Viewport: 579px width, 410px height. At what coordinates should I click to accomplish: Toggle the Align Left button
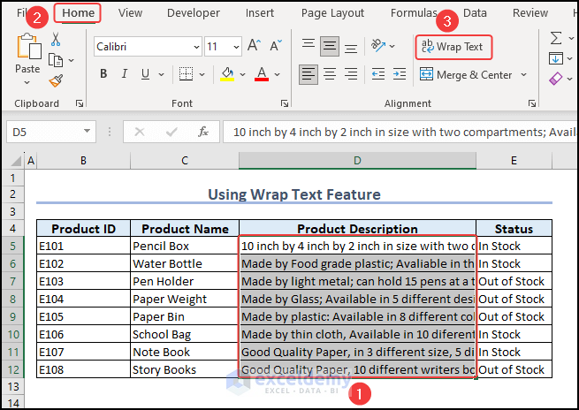point(307,75)
